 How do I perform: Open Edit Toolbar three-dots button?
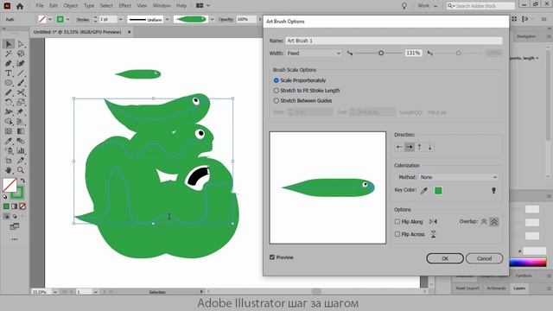15,239
